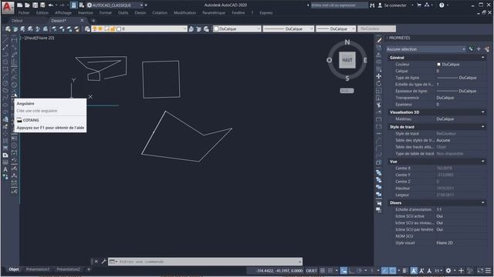The image size is (494, 277).
Task: Open the Affichage menu
Action: pyautogui.click(x=63, y=13)
